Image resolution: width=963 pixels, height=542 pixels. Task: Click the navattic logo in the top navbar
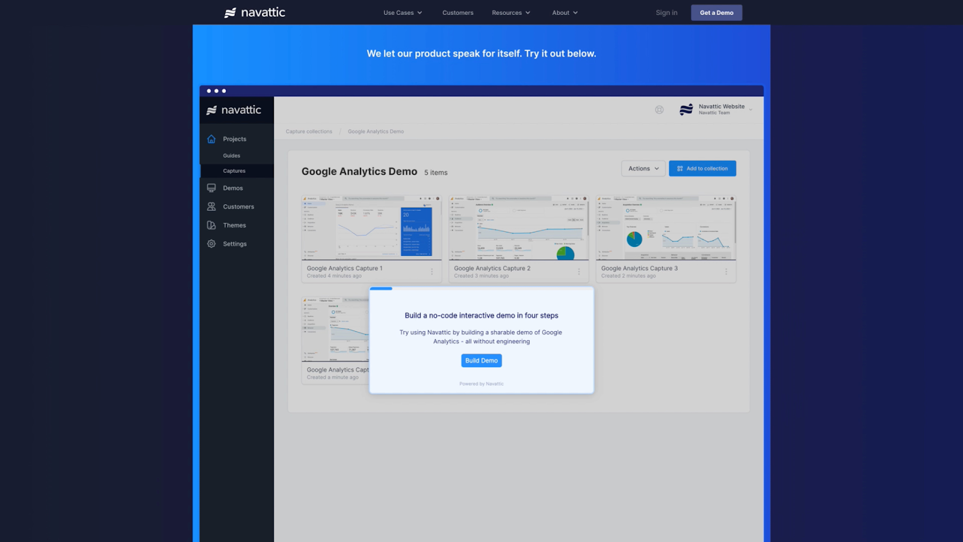coord(255,13)
